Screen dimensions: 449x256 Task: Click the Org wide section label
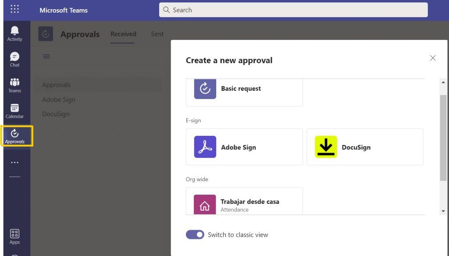tap(197, 179)
